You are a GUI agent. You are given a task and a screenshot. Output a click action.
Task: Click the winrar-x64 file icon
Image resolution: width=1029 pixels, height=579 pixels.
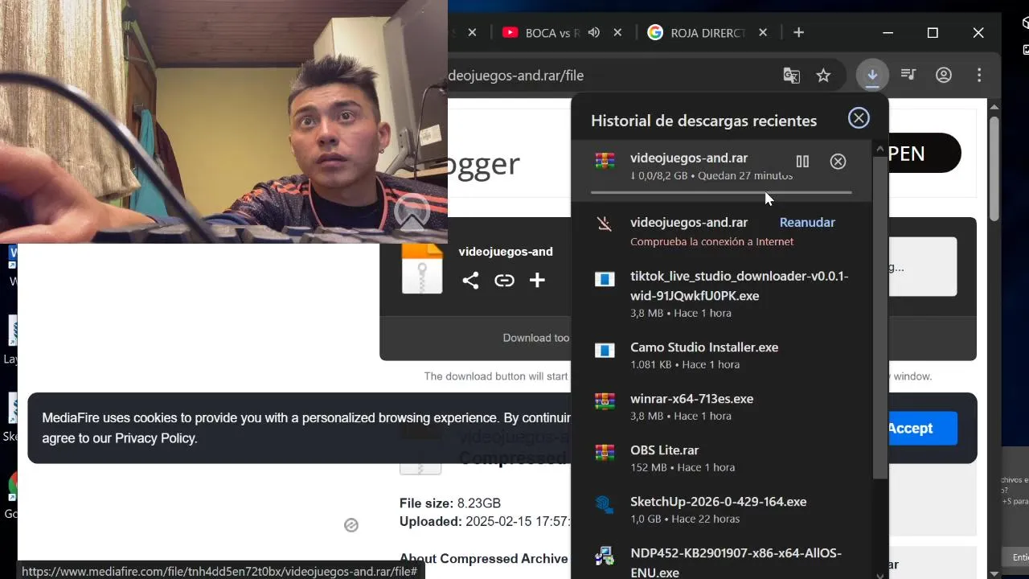pos(605,401)
